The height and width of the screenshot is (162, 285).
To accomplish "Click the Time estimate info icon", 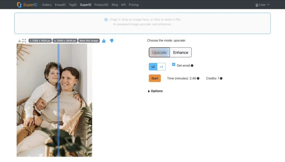I will coord(198,78).
